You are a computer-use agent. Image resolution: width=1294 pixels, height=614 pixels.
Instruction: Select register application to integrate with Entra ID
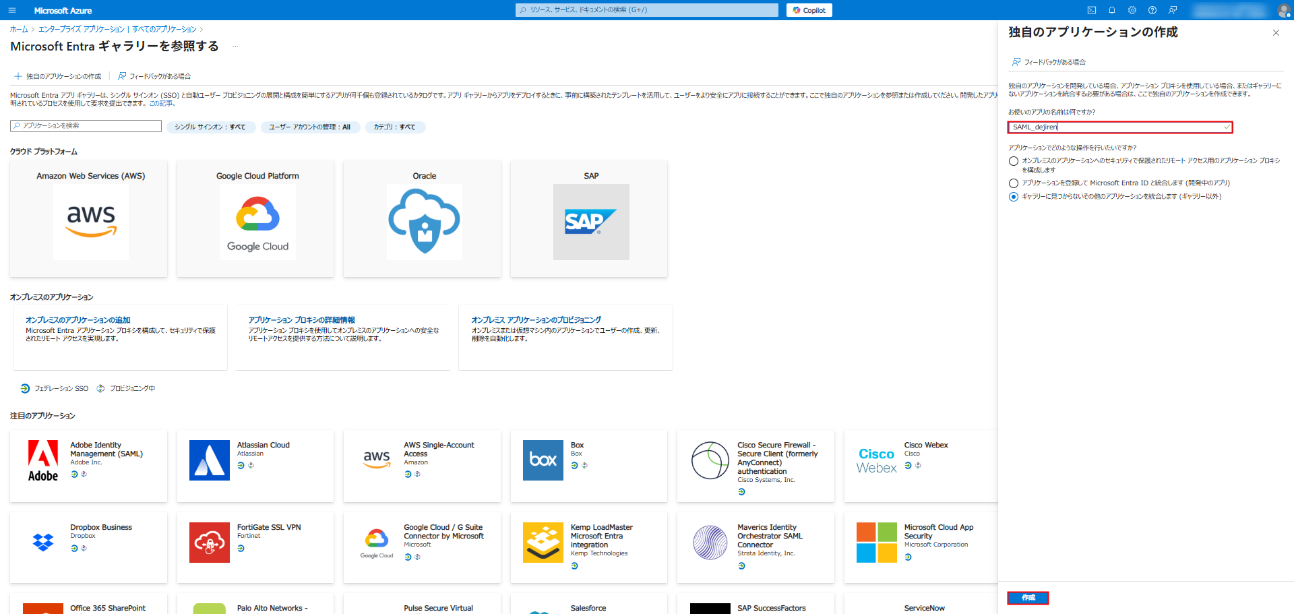point(1014,183)
